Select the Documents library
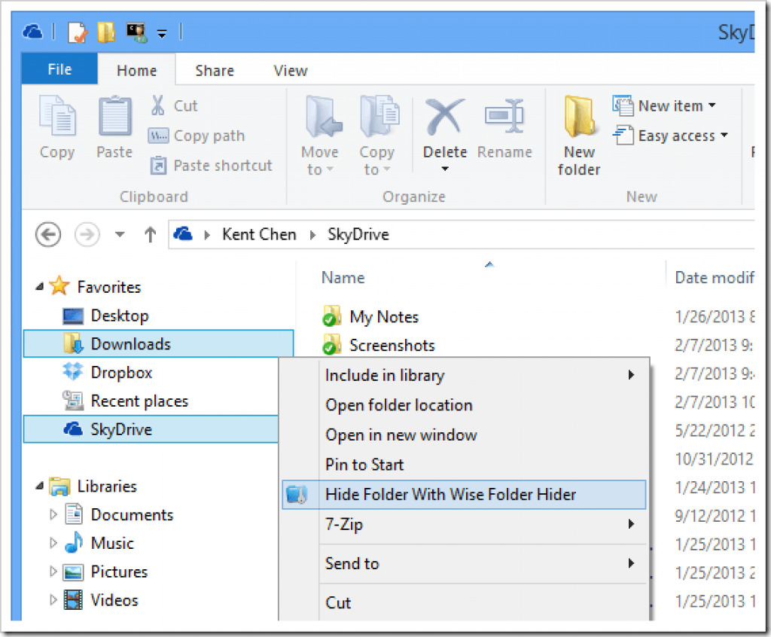 pos(132,514)
